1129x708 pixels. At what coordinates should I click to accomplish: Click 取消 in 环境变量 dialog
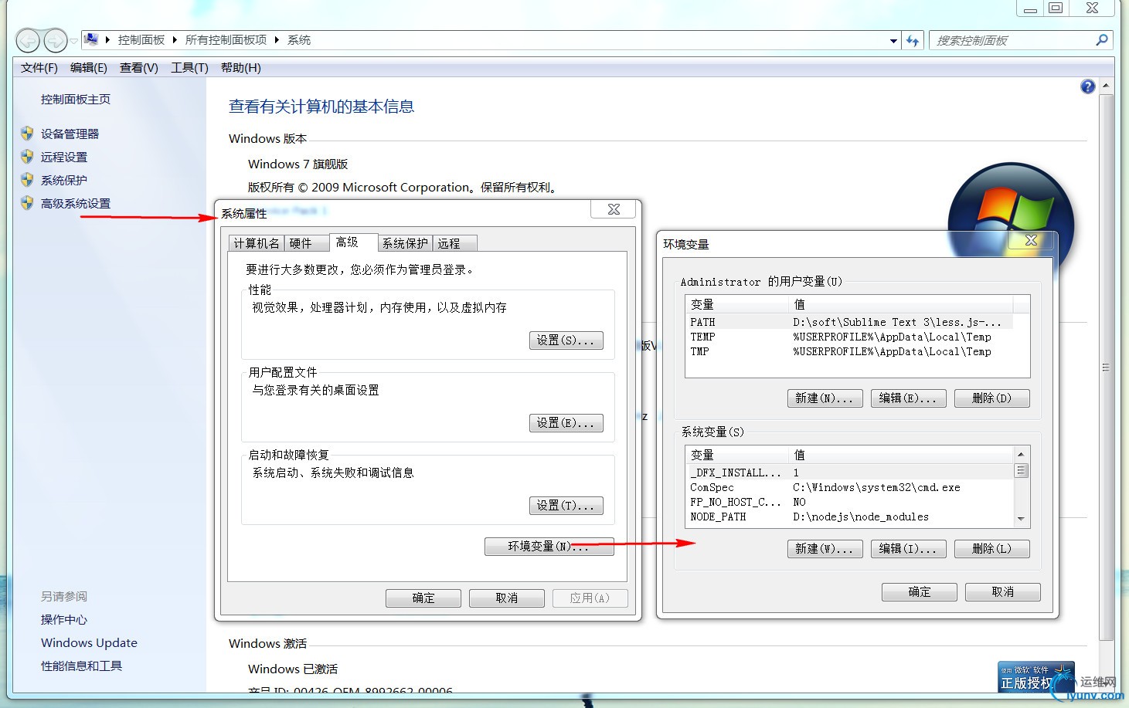(1003, 592)
